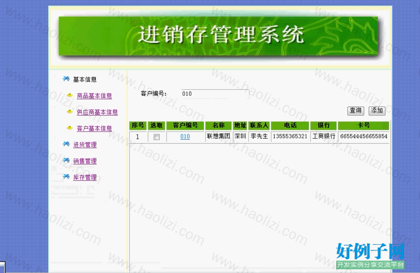420x273 pixels.
Task: Select the 深圳 address cell
Action: pos(240,136)
